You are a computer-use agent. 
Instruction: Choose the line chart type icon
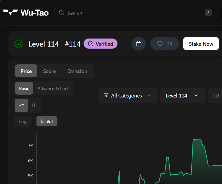click(x=21, y=105)
